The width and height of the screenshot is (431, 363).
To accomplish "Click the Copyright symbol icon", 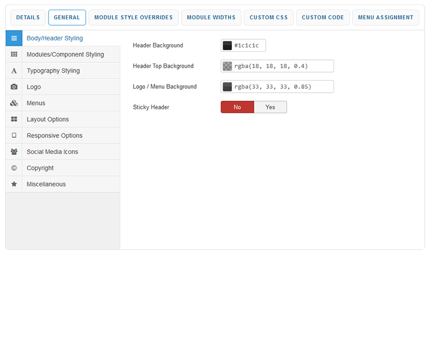I will (14, 168).
